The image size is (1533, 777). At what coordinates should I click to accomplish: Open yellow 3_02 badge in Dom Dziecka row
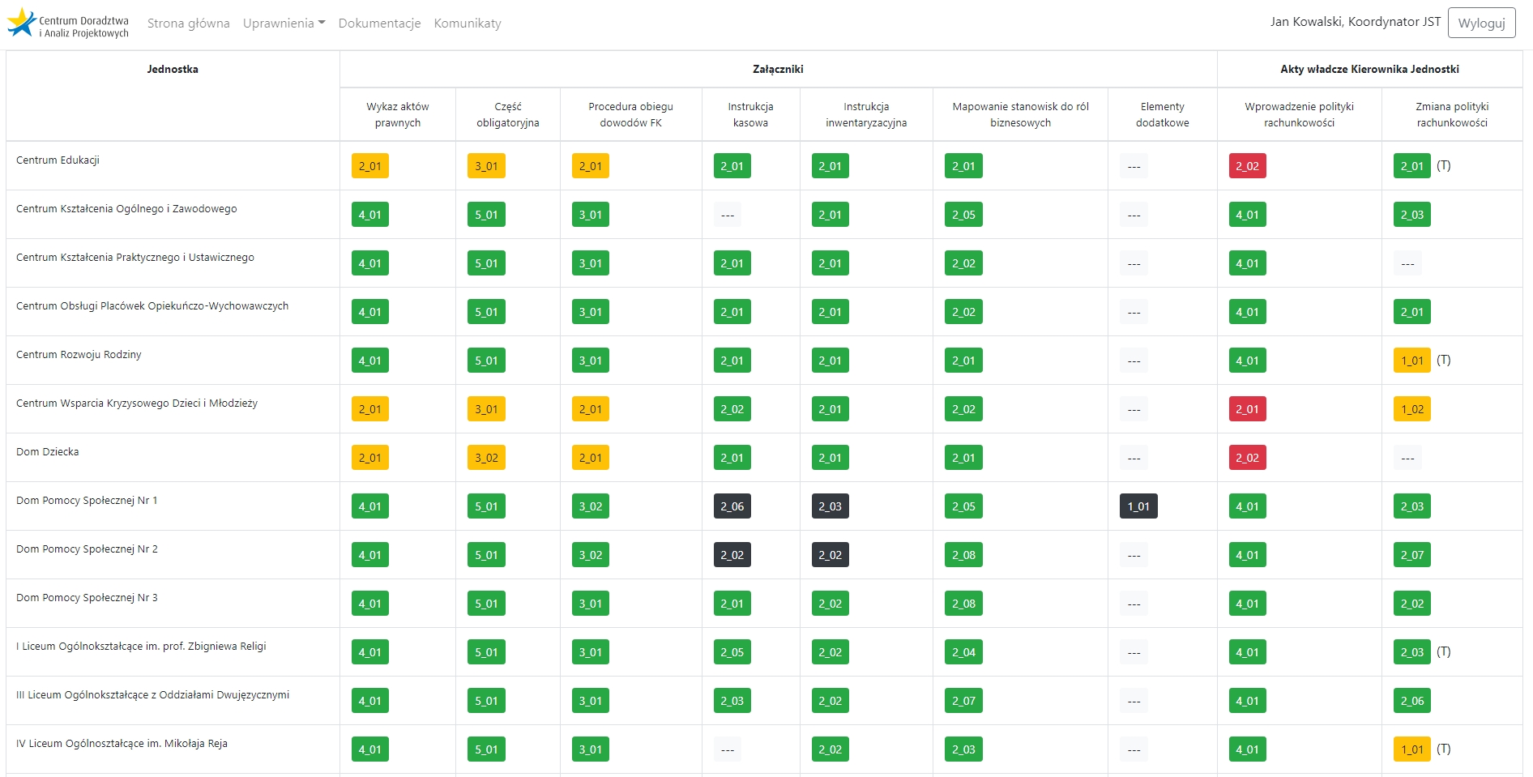pyautogui.click(x=486, y=458)
